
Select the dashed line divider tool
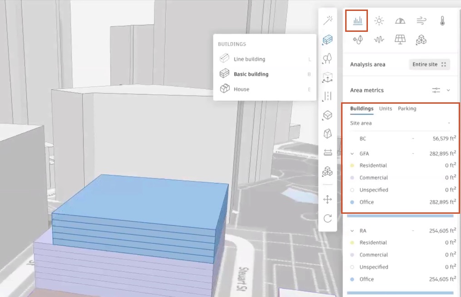[327, 96]
